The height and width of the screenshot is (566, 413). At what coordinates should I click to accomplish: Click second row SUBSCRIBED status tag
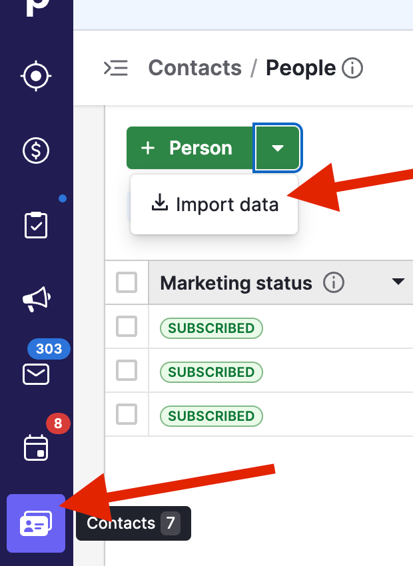(x=211, y=372)
